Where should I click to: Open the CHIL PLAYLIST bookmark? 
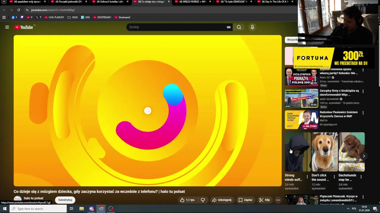[54, 17]
